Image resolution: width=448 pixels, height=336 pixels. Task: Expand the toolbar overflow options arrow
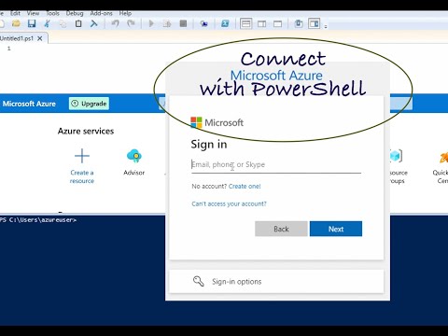326,26
